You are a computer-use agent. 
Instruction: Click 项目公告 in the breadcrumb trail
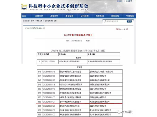click(39, 21)
